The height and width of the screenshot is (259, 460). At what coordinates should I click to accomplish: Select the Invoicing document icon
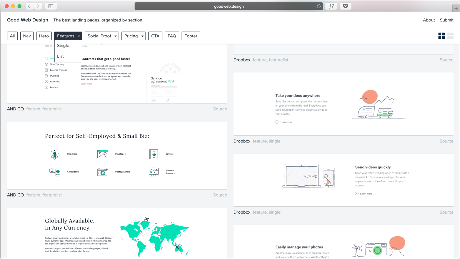[46, 76]
